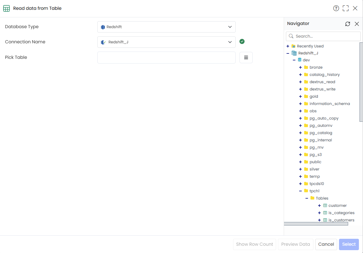363x253 pixels.
Task: Open the help question mark icon
Action: pos(336,8)
